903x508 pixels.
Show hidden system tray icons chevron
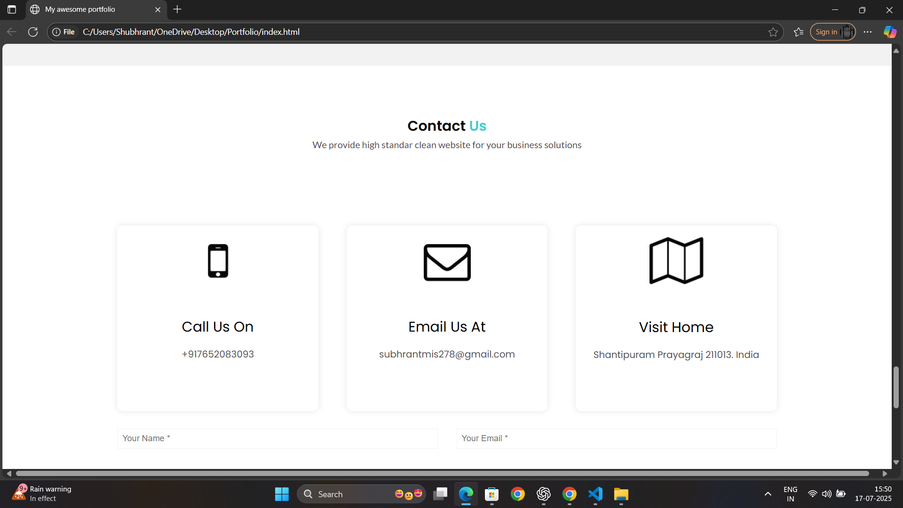point(768,494)
